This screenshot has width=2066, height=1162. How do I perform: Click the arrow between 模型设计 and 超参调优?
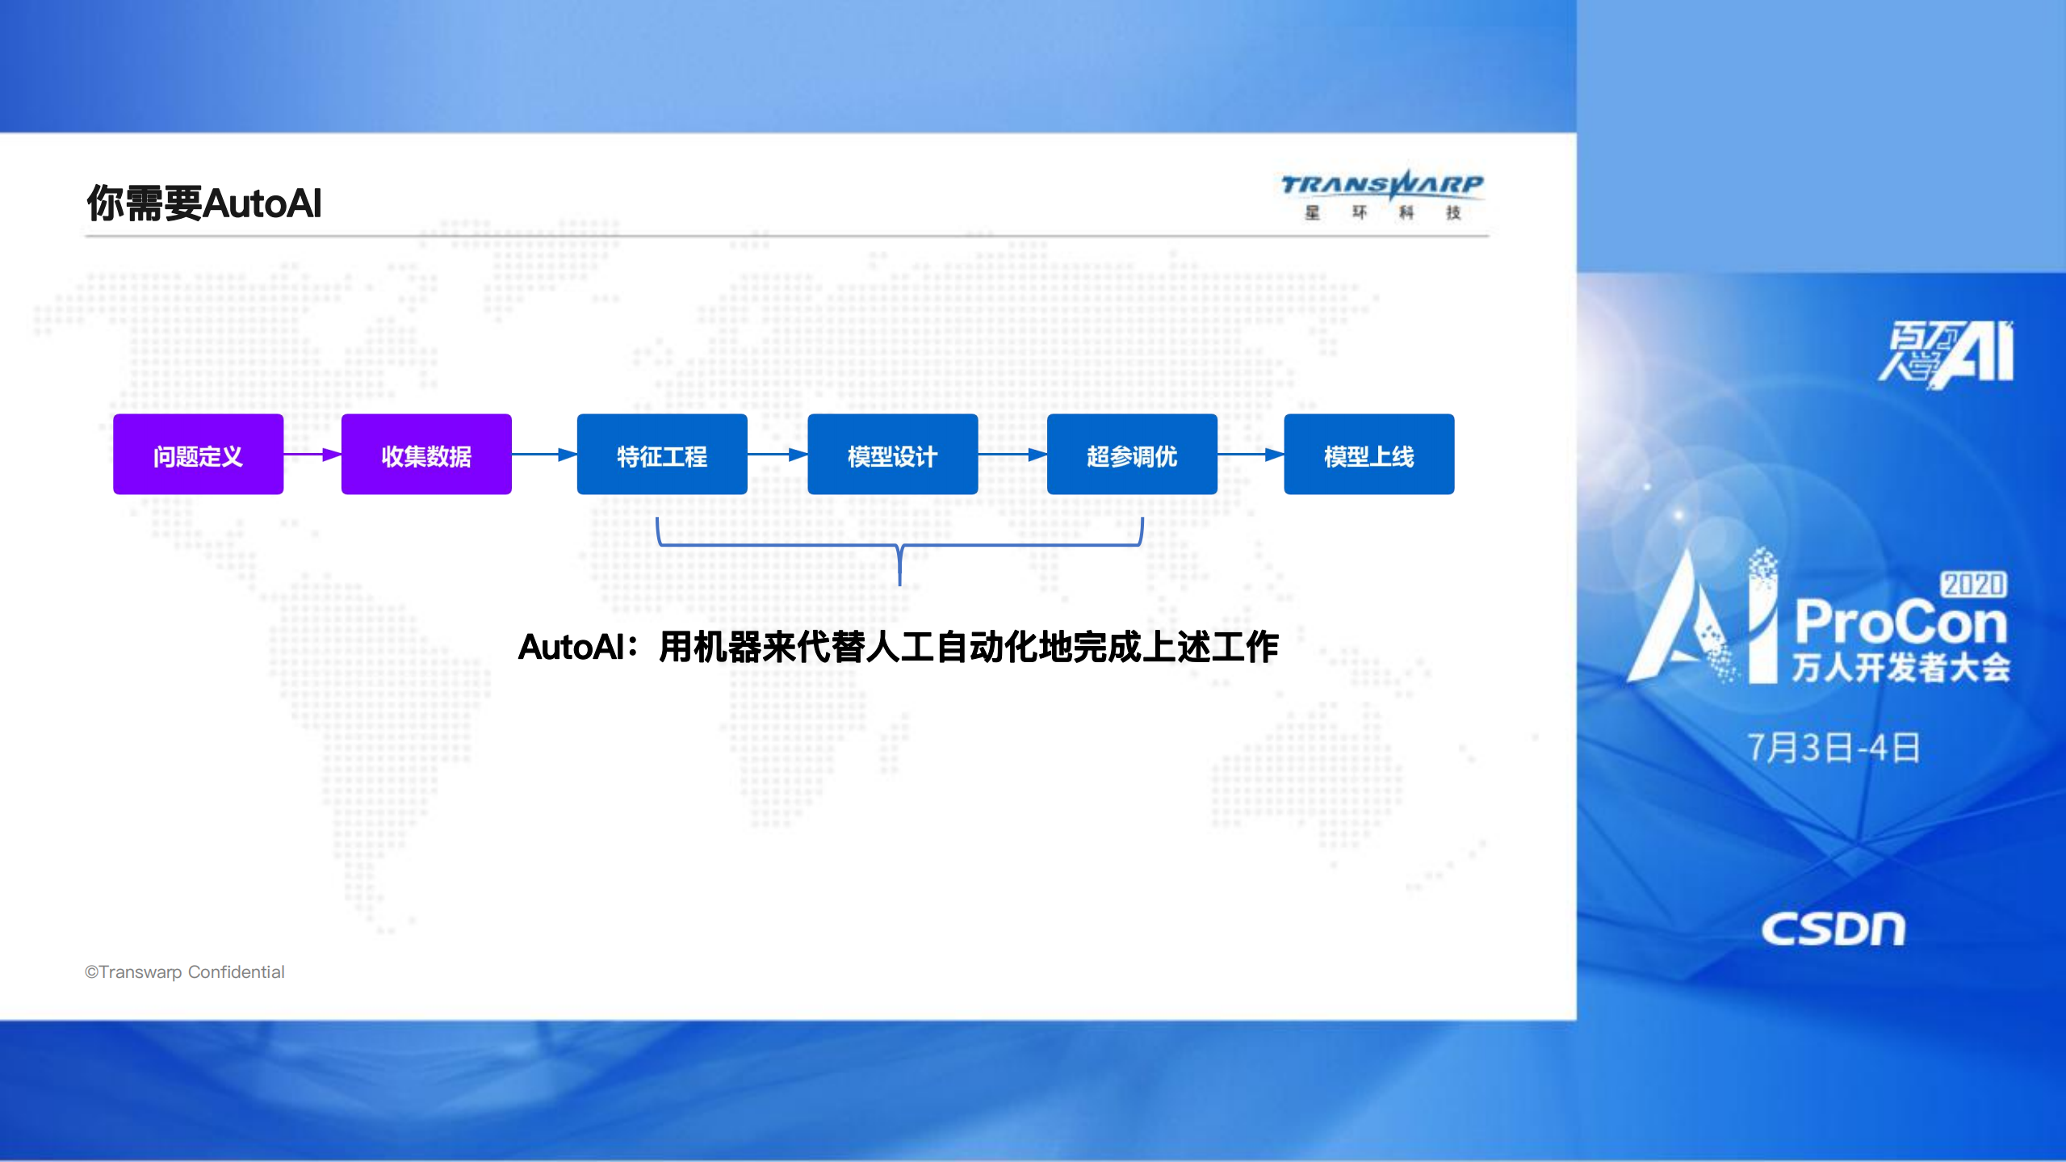point(1012,454)
